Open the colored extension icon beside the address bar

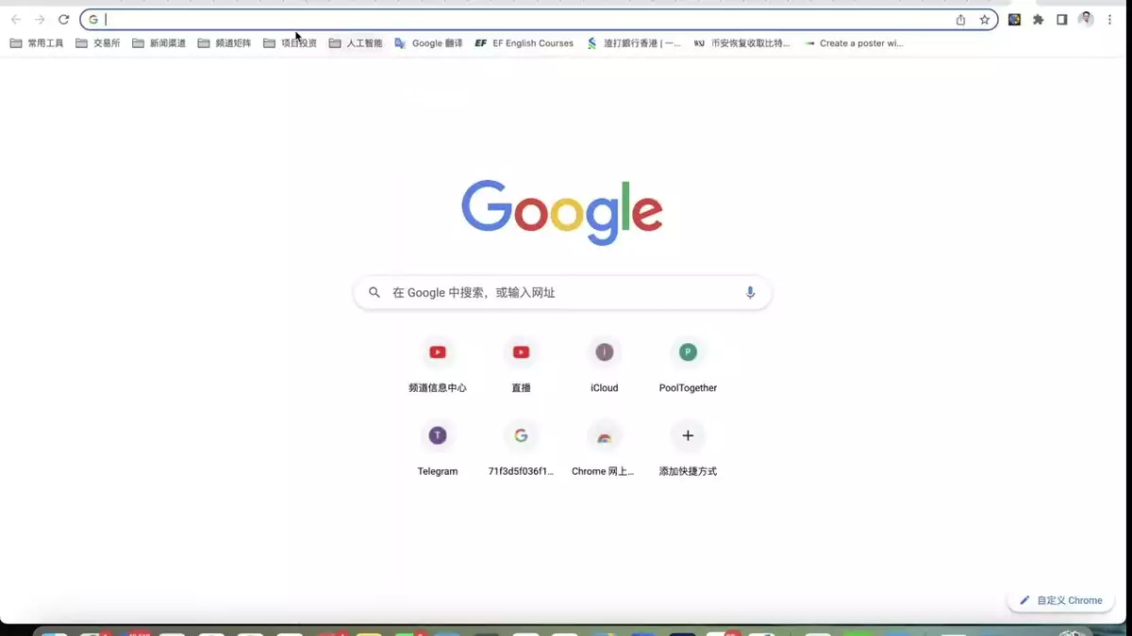pos(1014,20)
